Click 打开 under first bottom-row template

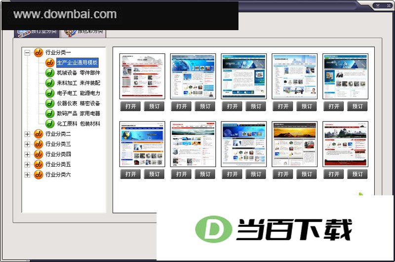[x=130, y=174]
